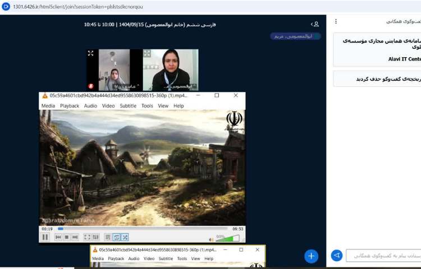Focus the public chat message input
The width and height of the screenshot is (421, 269).
pos(383,256)
